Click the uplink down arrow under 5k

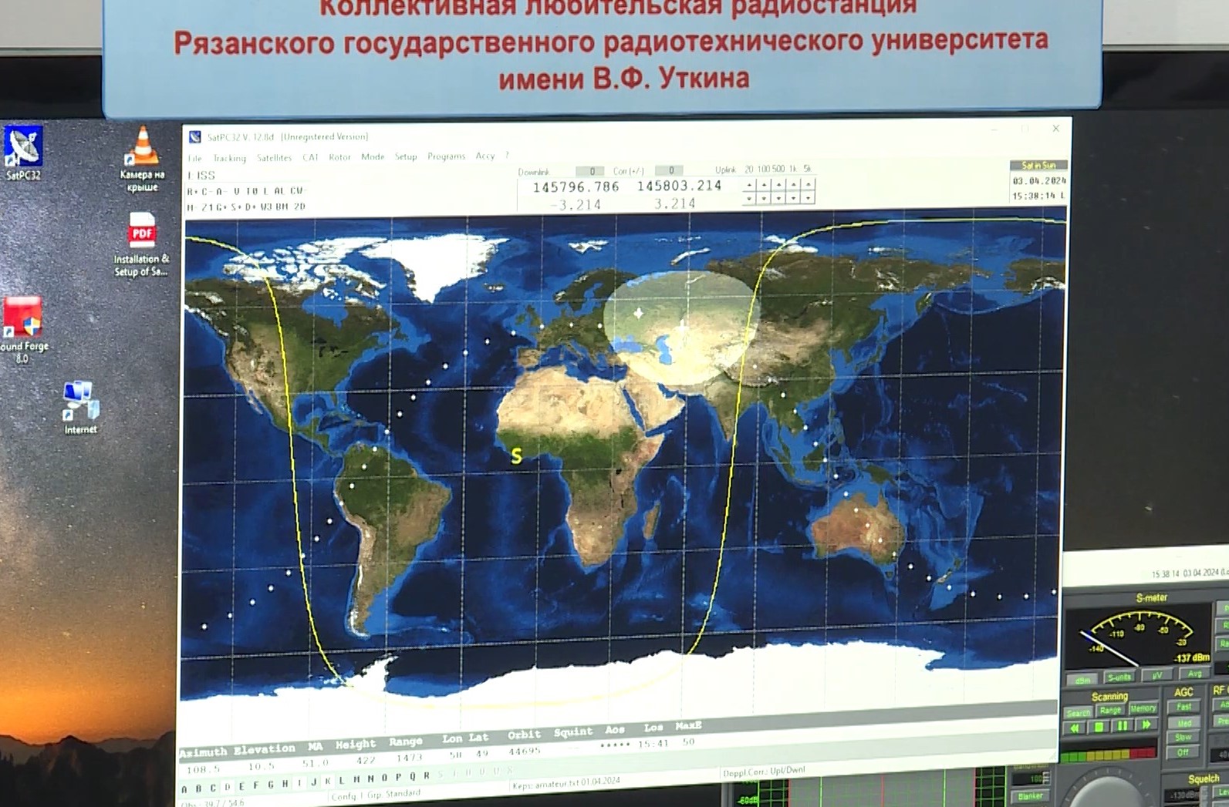click(808, 197)
